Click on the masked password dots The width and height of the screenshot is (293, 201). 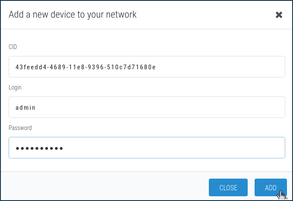(x=39, y=148)
